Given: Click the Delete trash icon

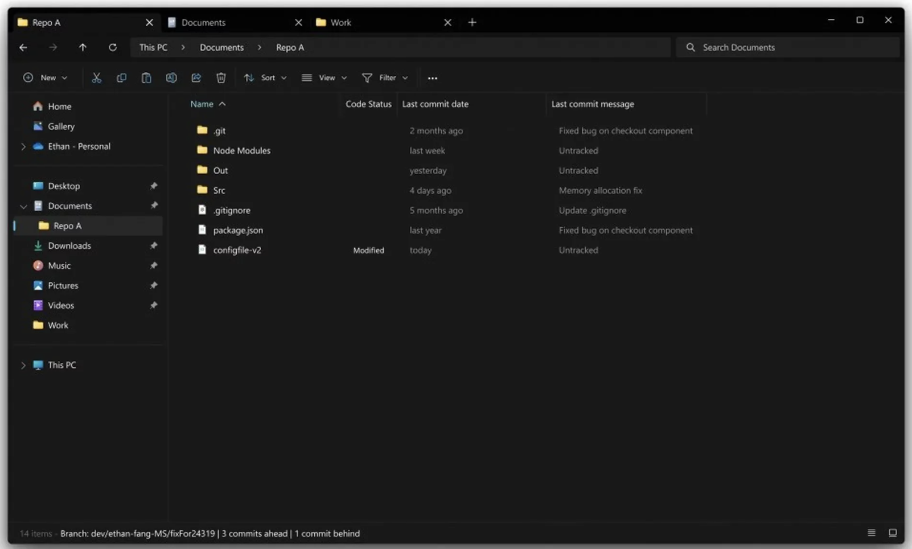Looking at the screenshot, I should 221,78.
